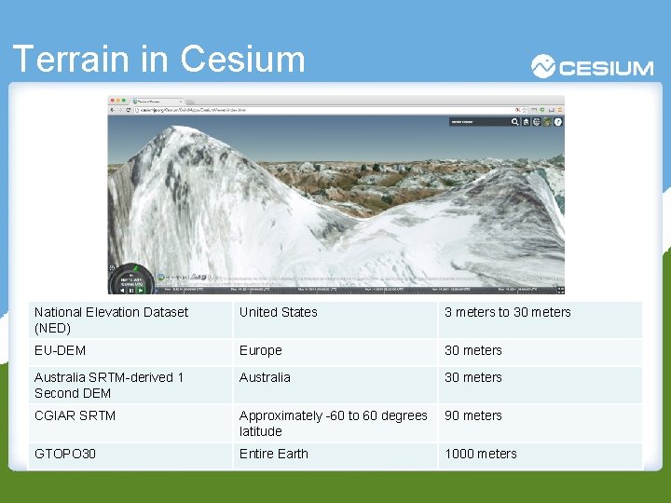The width and height of the screenshot is (671, 503).
Task: Click the 'United States' table cell
Action: (x=335, y=319)
